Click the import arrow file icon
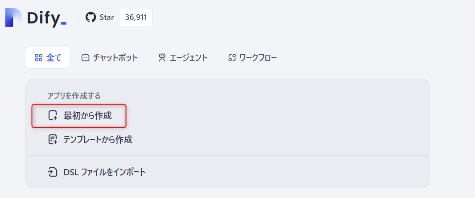The height and width of the screenshot is (198, 475). coord(53,172)
